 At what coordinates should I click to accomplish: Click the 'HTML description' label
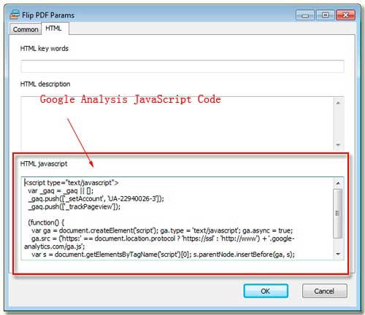pos(45,84)
